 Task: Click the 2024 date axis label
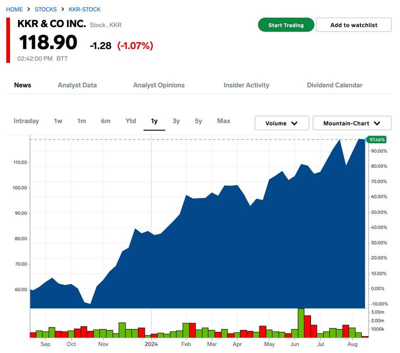[x=151, y=344]
